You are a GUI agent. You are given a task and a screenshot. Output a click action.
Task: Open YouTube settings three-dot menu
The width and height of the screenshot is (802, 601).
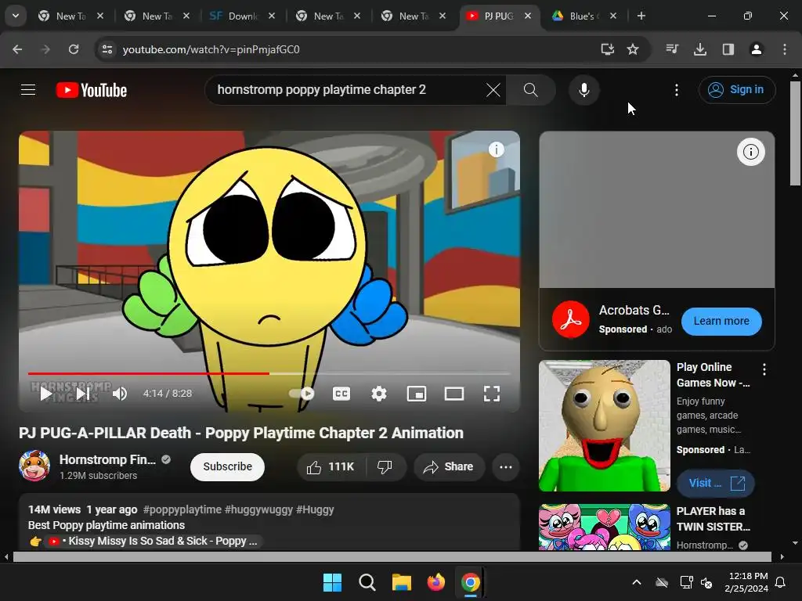(x=677, y=90)
